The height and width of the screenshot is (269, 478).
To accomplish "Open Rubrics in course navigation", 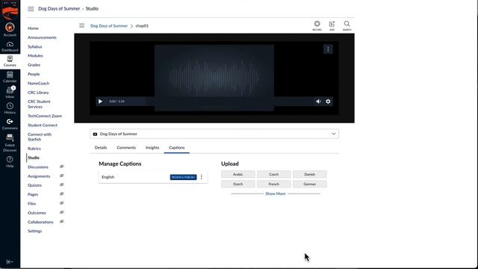I will coord(34,149).
